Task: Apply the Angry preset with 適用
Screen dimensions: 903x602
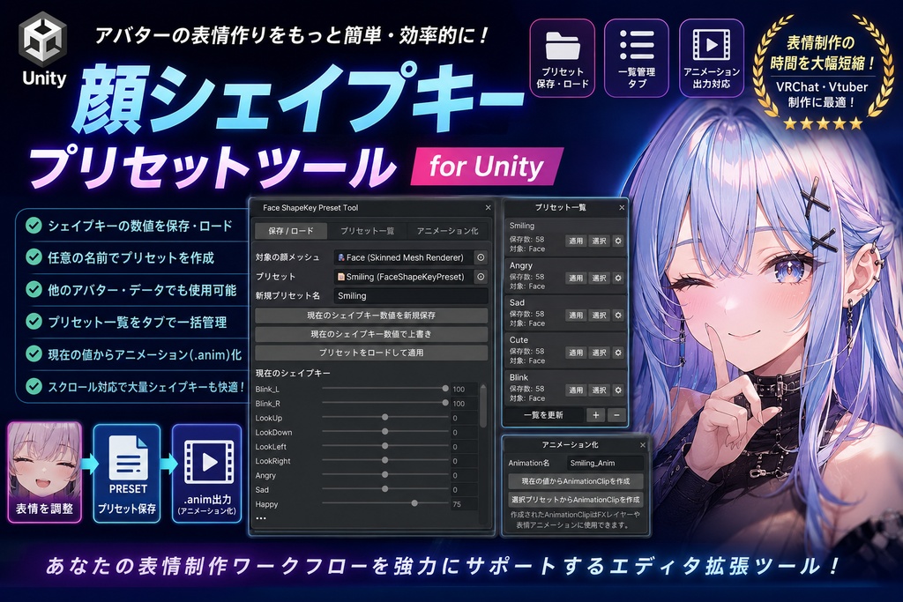Action: point(576,278)
